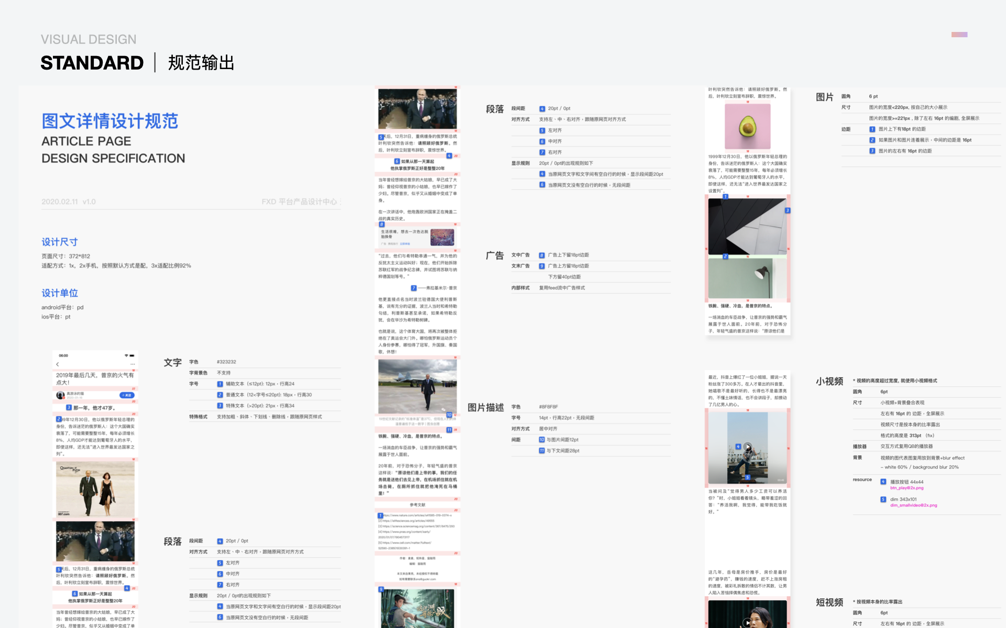1006x628 pixels.
Task: Open the btn_play@2x.png resource link
Action: (x=906, y=488)
